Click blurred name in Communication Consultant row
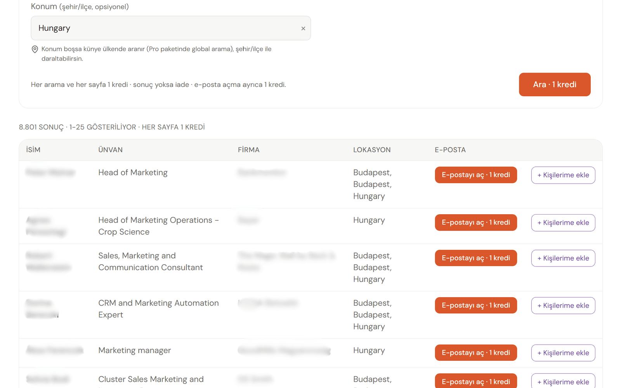 point(49,262)
